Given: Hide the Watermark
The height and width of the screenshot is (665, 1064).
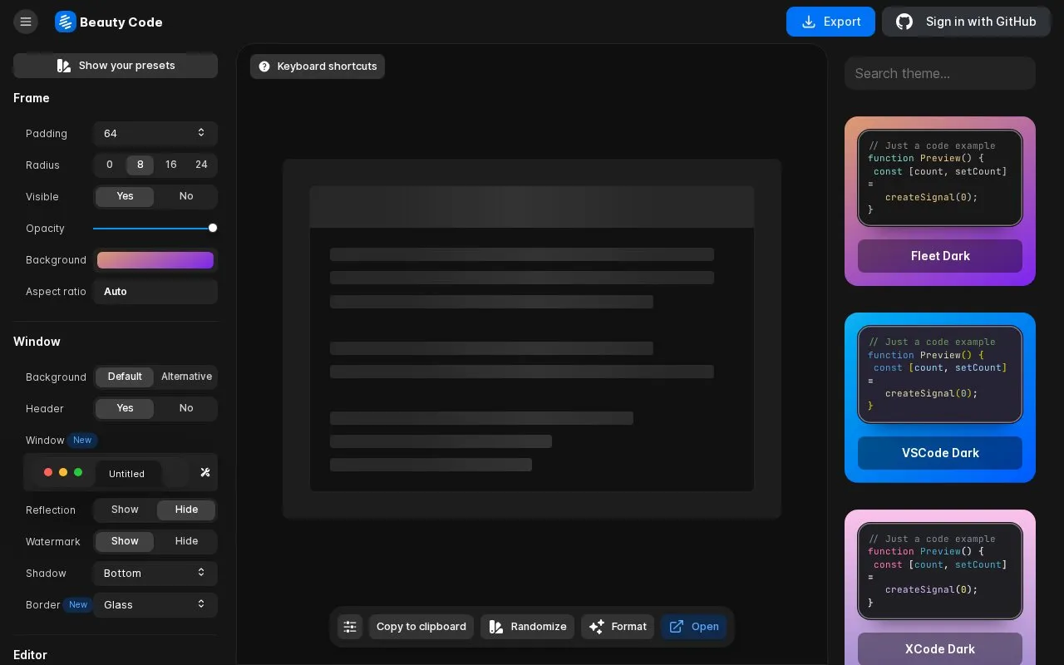Looking at the screenshot, I should coord(186,541).
